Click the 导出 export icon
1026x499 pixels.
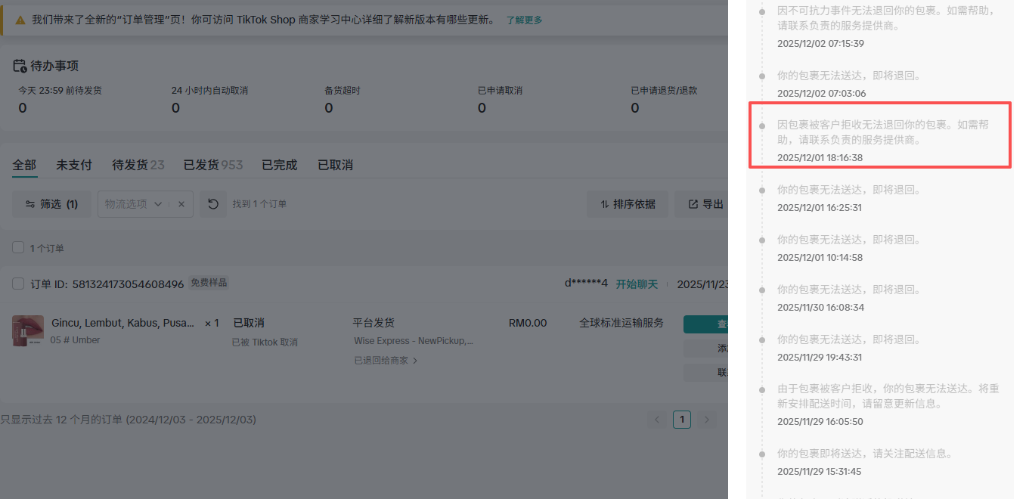point(693,203)
